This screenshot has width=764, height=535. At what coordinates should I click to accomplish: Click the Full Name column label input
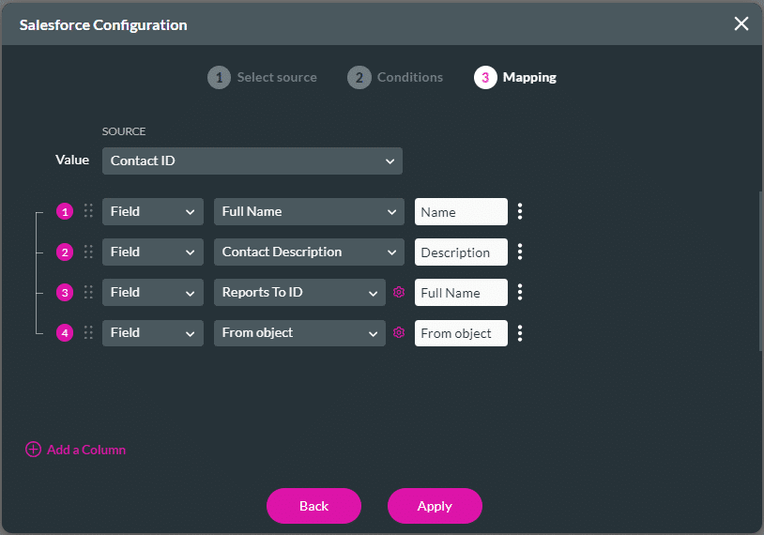point(461,292)
